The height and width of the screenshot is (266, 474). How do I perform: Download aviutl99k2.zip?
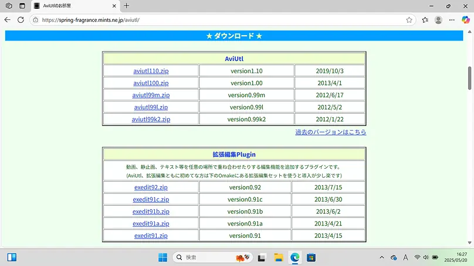click(151, 120)
